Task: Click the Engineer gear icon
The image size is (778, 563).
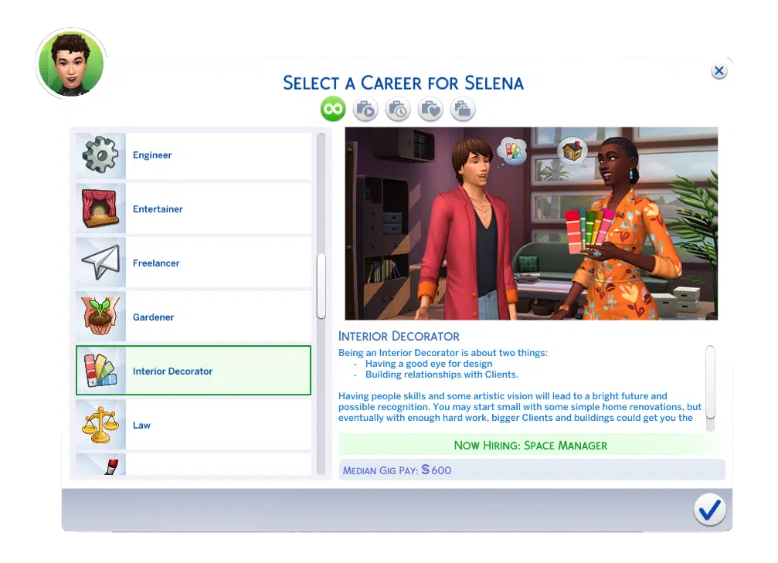Action: [x=100, y=155]
